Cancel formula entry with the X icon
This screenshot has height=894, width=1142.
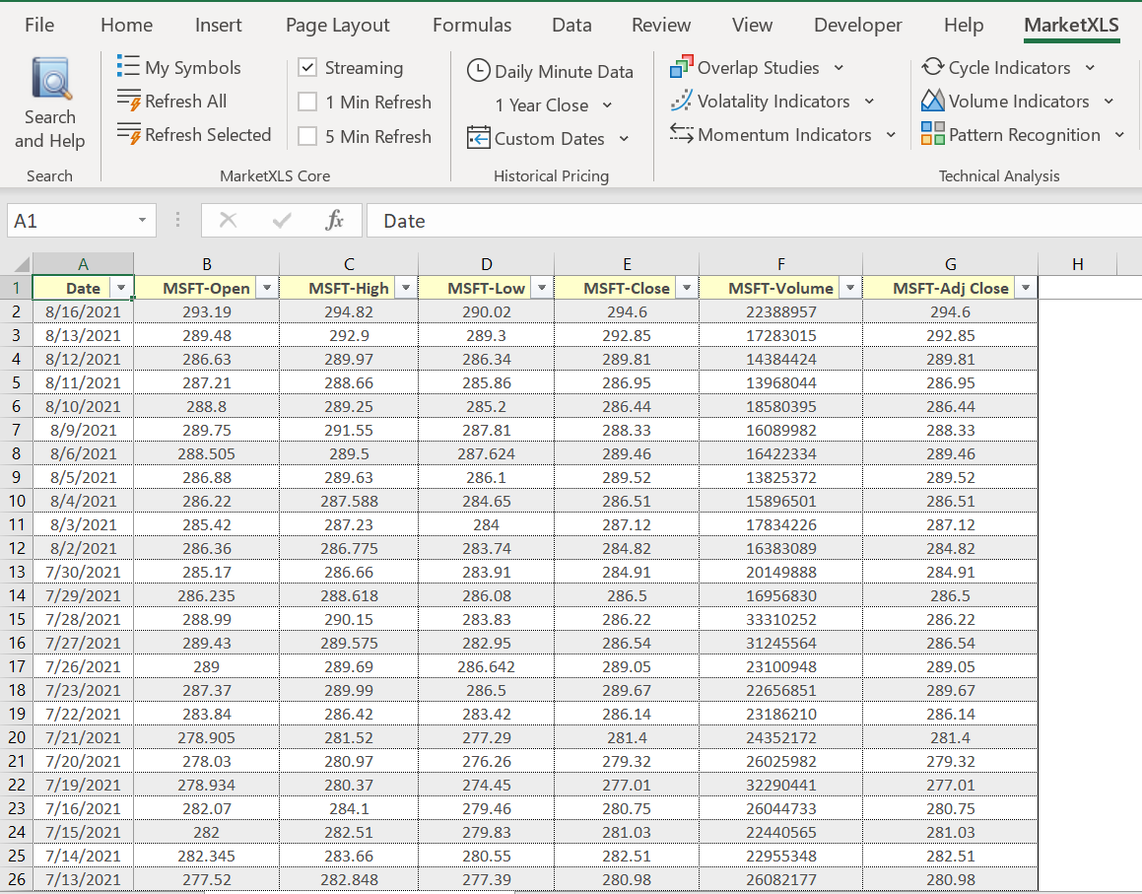click(228, 220)
